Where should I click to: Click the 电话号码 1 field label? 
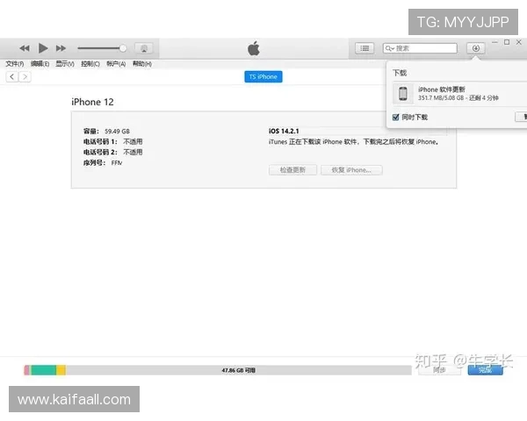tap(100, 142)
